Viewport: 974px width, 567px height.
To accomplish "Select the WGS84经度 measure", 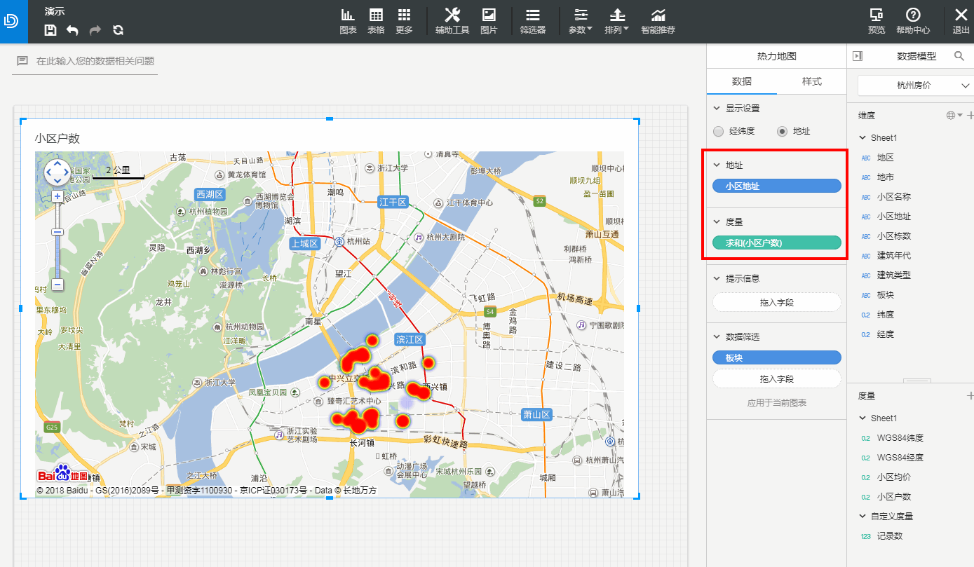I will [900, 458].
